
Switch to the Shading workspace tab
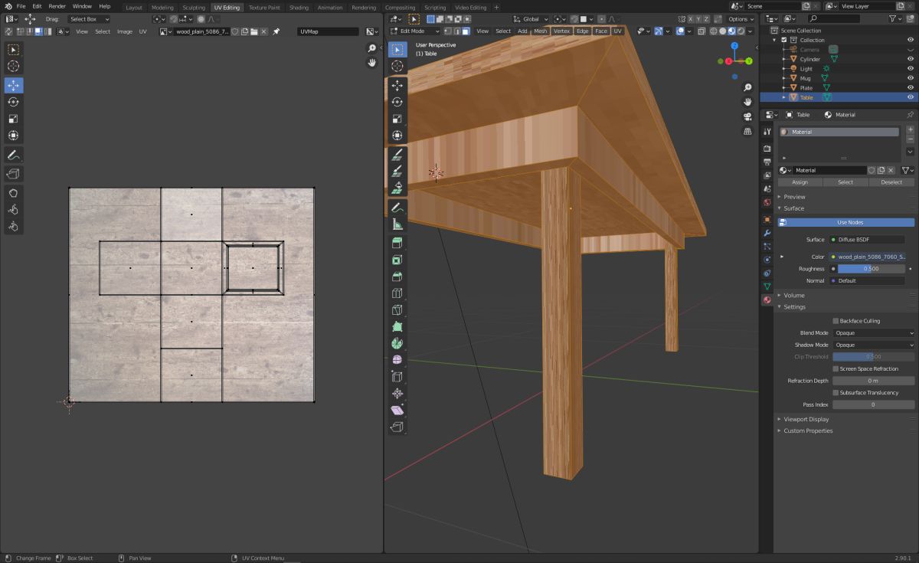299,8
